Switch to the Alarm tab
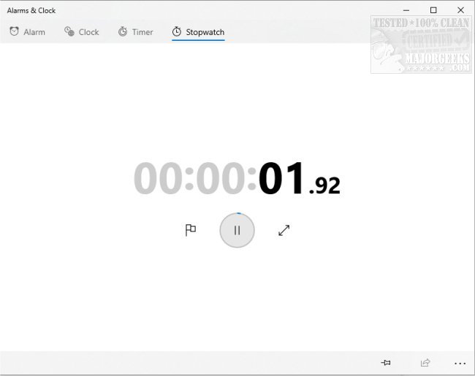475x376 pixels. (x=27, y=32)
